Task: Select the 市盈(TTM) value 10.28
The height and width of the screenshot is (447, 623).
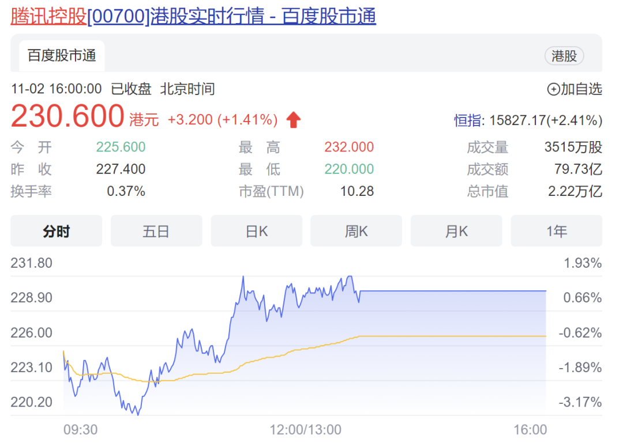Action: (x=357, y=191)
